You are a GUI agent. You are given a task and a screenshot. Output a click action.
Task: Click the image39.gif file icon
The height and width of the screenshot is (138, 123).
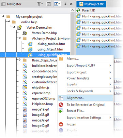coord(25,120)
